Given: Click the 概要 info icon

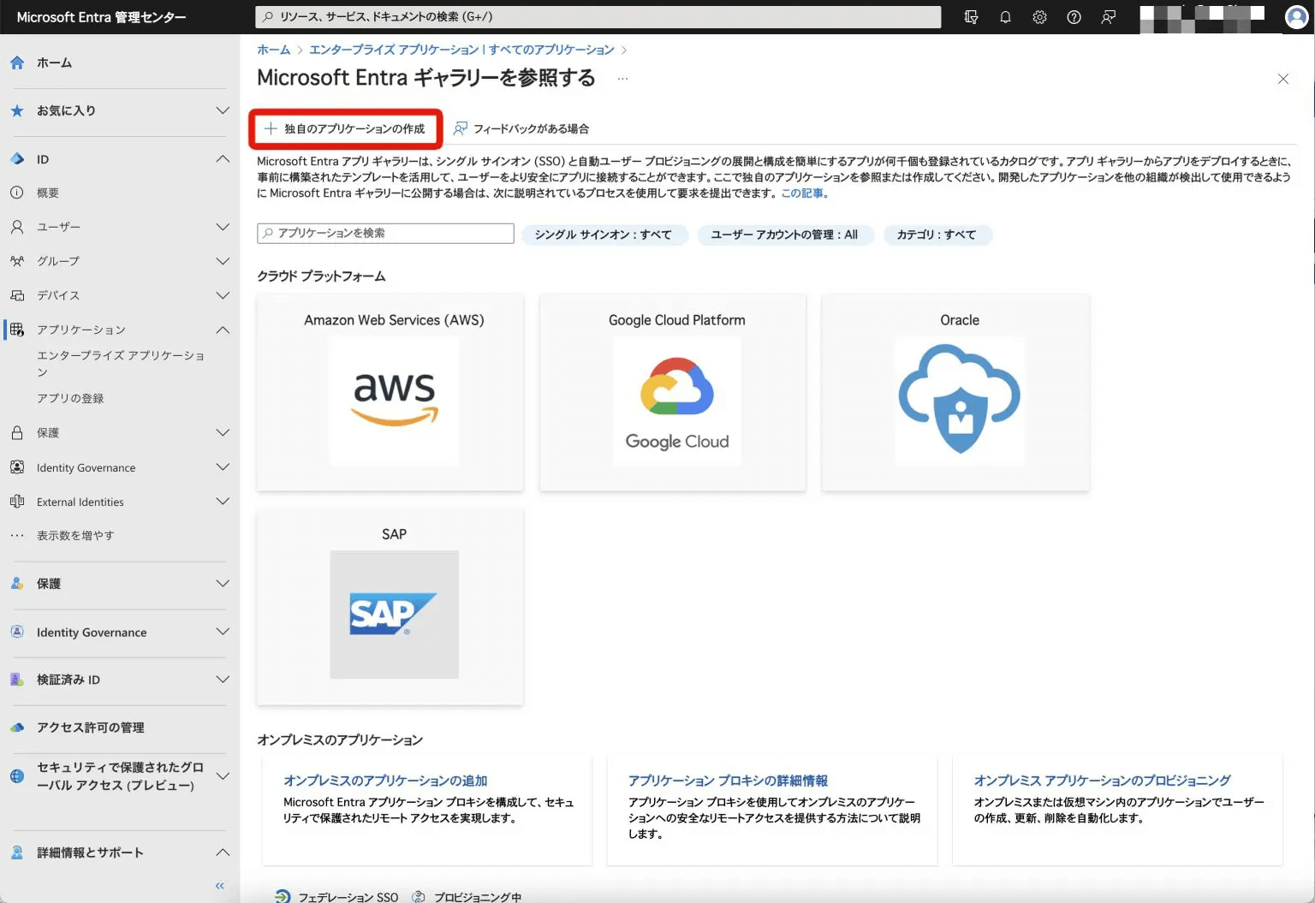Looking at the screenshot, I should pyautogui.click(x=17, y=193).
